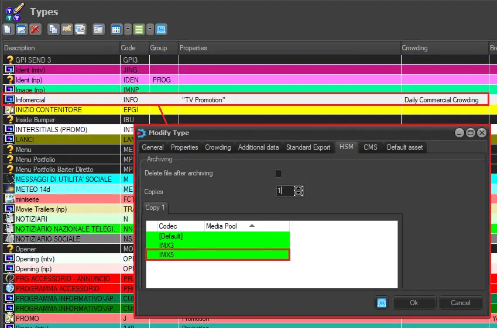The height and width of the screenshot is (328, 497).
Task: Click into the Copies number field
Action: (x=285, y=191)
